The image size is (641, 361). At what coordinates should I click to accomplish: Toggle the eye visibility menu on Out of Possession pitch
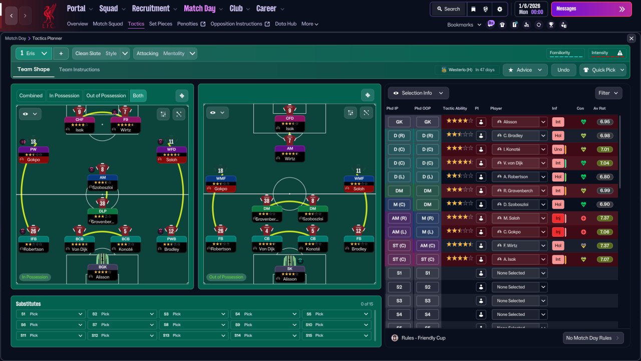click(x=216, y=113)
